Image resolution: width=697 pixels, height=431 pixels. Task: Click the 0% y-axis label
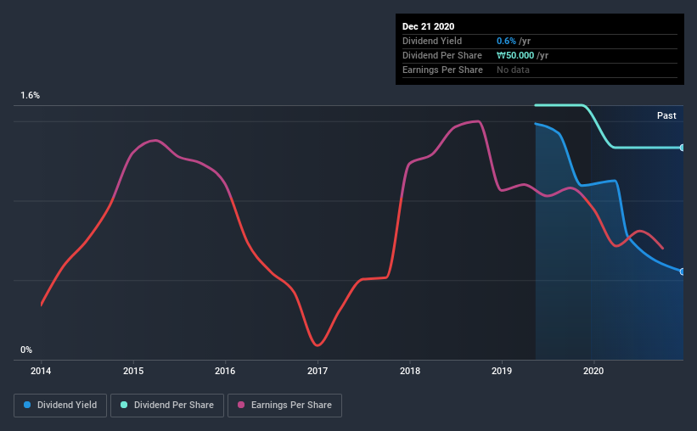[26, 350]
